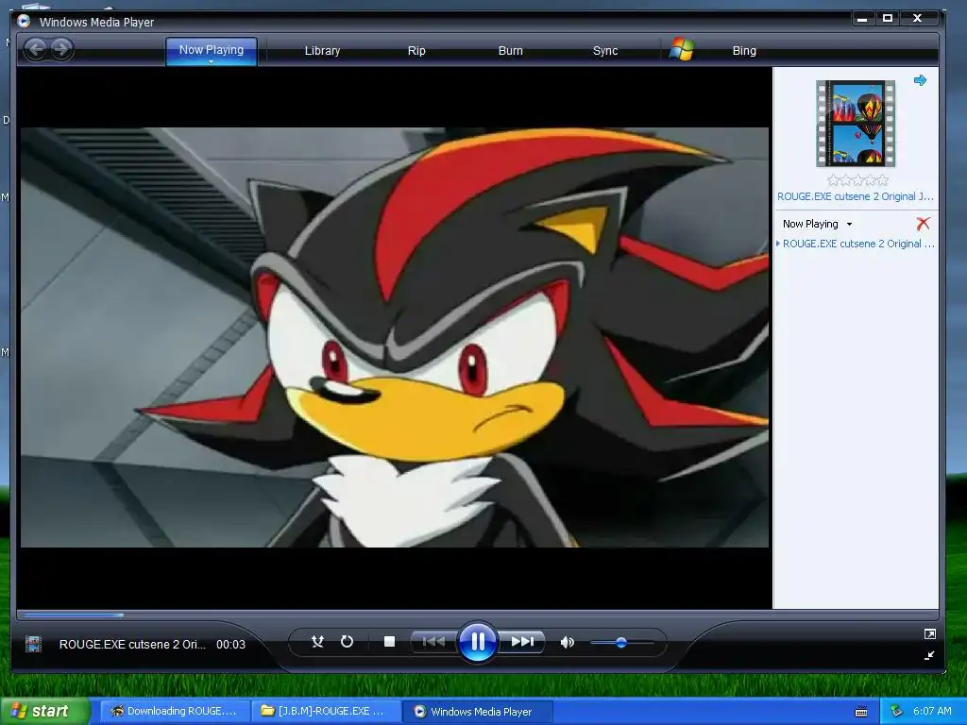Screen dimensions: 967x725
Task: Switch to the Library tab
Action: click(322, 51)
